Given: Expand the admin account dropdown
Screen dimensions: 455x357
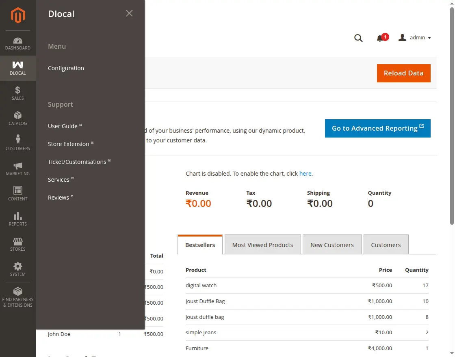Looking at the screenshot, I should pyautogui.click(x=414, y=37).
